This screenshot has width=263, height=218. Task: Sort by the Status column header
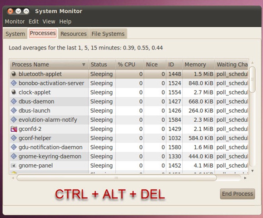coord(102,64)
